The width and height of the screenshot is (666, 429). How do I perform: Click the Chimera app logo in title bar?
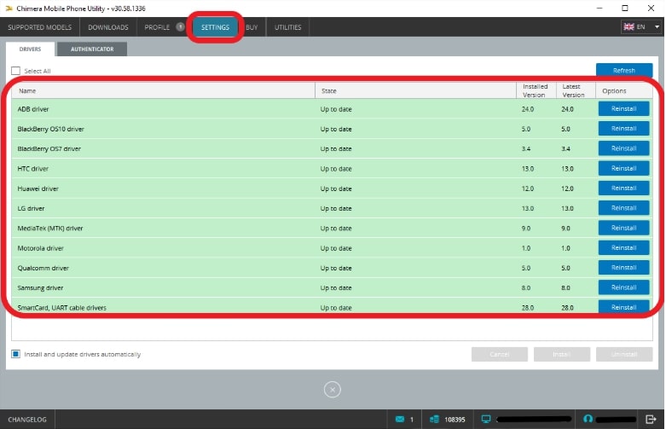coord(8,8)
